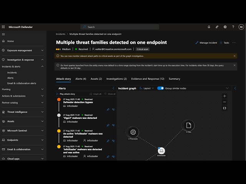Viewport: 246px width, 184px height.
Task: Expand Partner catalog menu
Action: pos(42,103)
